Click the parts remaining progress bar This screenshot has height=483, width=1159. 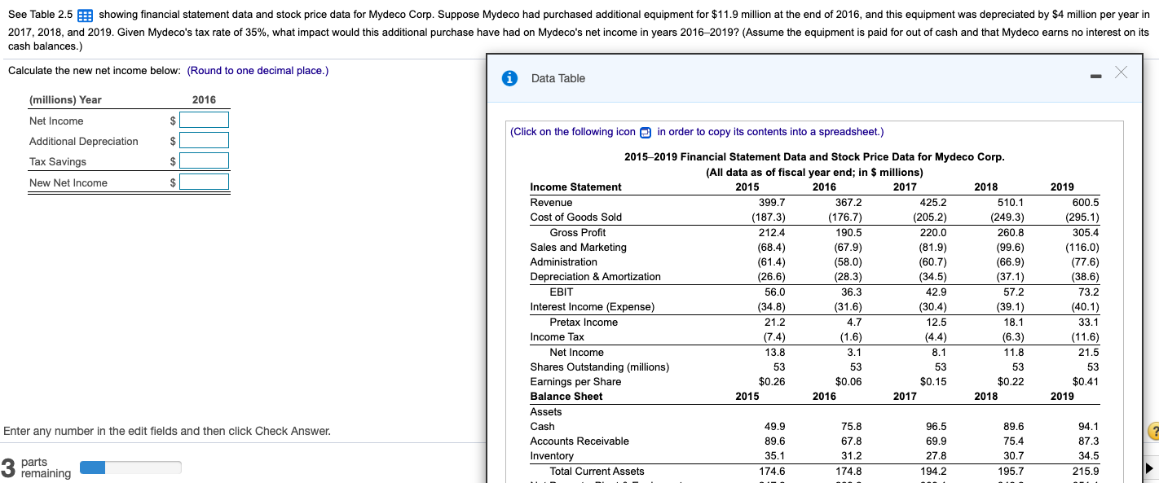(x=130, y=467)
